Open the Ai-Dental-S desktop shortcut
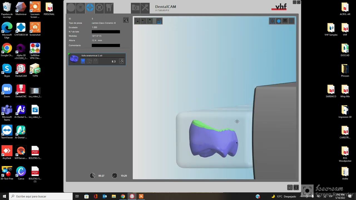 [x=21, y=112]
